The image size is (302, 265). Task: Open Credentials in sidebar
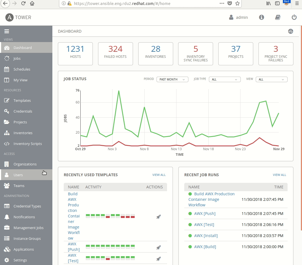(27, 111)
